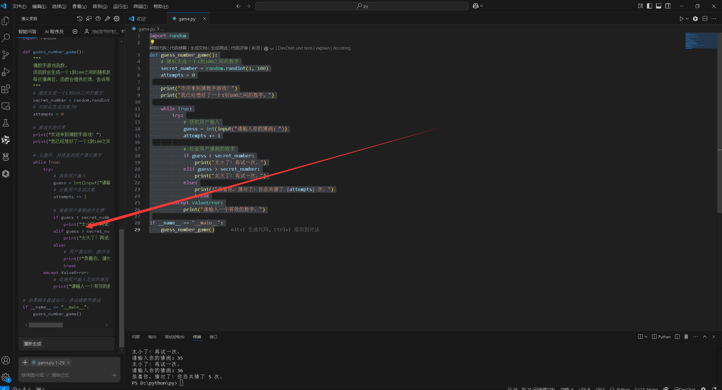Click the 生成测试 code lens
The width and height of the screenshot is (722, 390).
click(x=219, y=48)
